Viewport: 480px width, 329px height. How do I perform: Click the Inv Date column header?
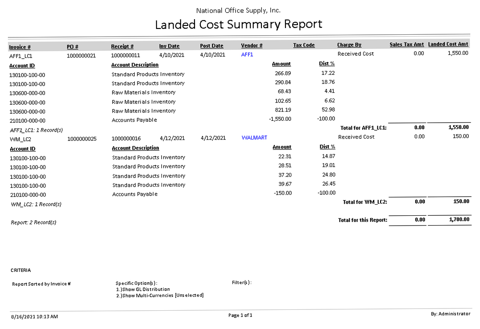(170, 46)
